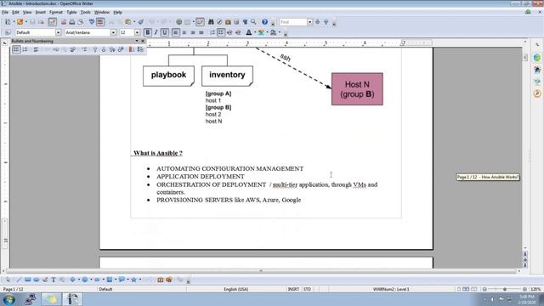Click the Find text input field
The height and width of the screenshot is (306, 544).
point(293,22)
